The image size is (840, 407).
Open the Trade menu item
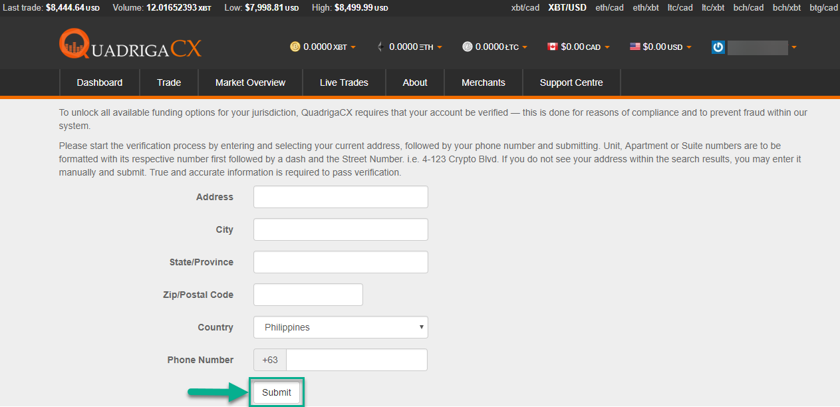pos(169,82)
